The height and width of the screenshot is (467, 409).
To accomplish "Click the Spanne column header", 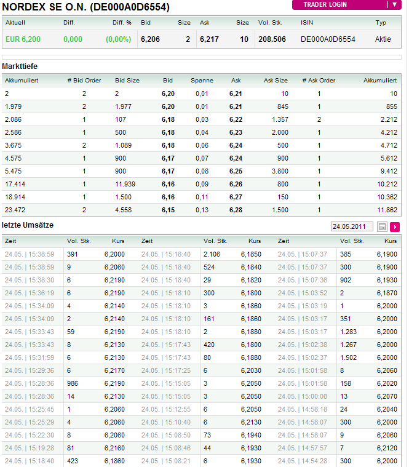I will click(x=202, y=81).
